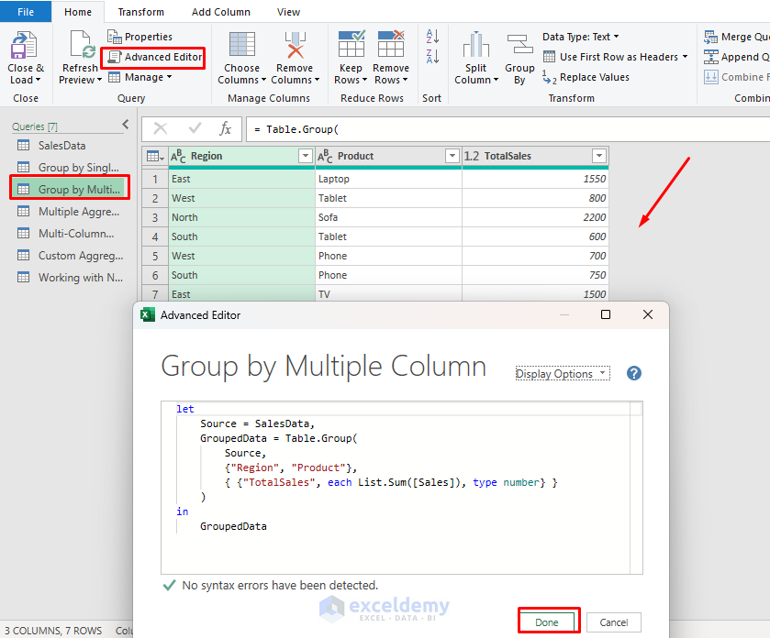The height and width of the screenshot is (638, 770).
Task: Click the Split Column icon
Action: click(475, 48)
